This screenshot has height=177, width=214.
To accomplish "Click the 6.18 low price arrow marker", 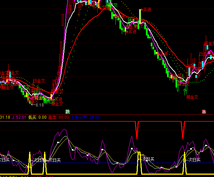I will 37,105.
